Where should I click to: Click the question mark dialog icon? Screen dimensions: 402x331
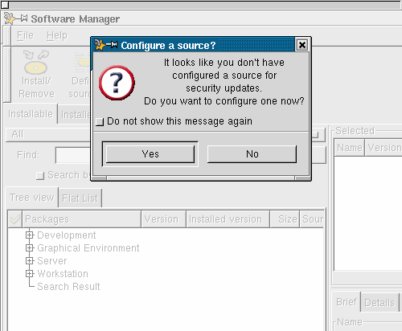pyautogui.click(x=117, y=83)
